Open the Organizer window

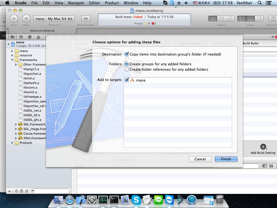pyautogui.click(x=273, y=19)
